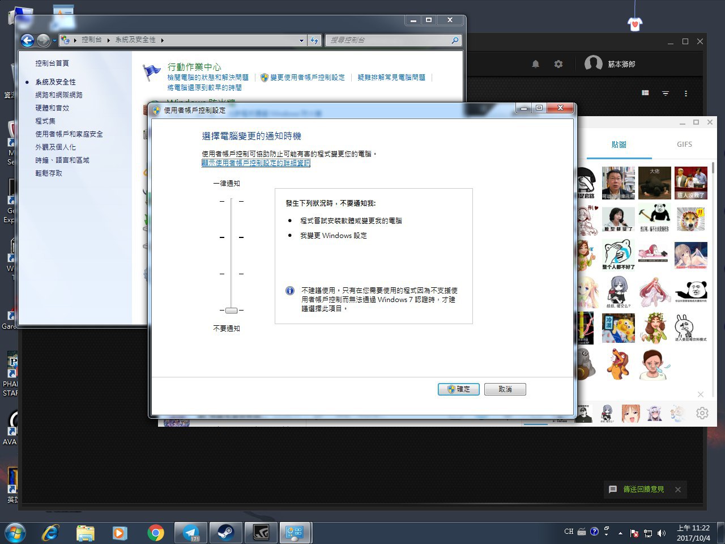
Task: Click the volume speaker tray icon
Action: click(661, 533)
